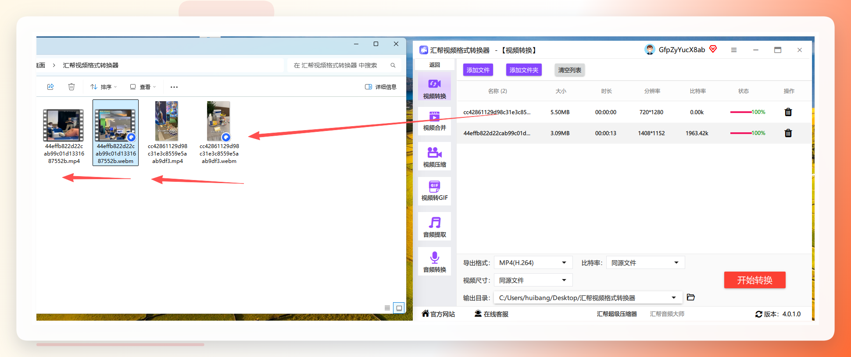Click the VIP diamond badge icon
The width and height of the screenshot is (851, 357).
[x=713, y=49]
